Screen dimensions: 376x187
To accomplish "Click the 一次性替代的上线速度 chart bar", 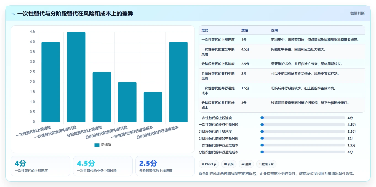I will point(51,82).
